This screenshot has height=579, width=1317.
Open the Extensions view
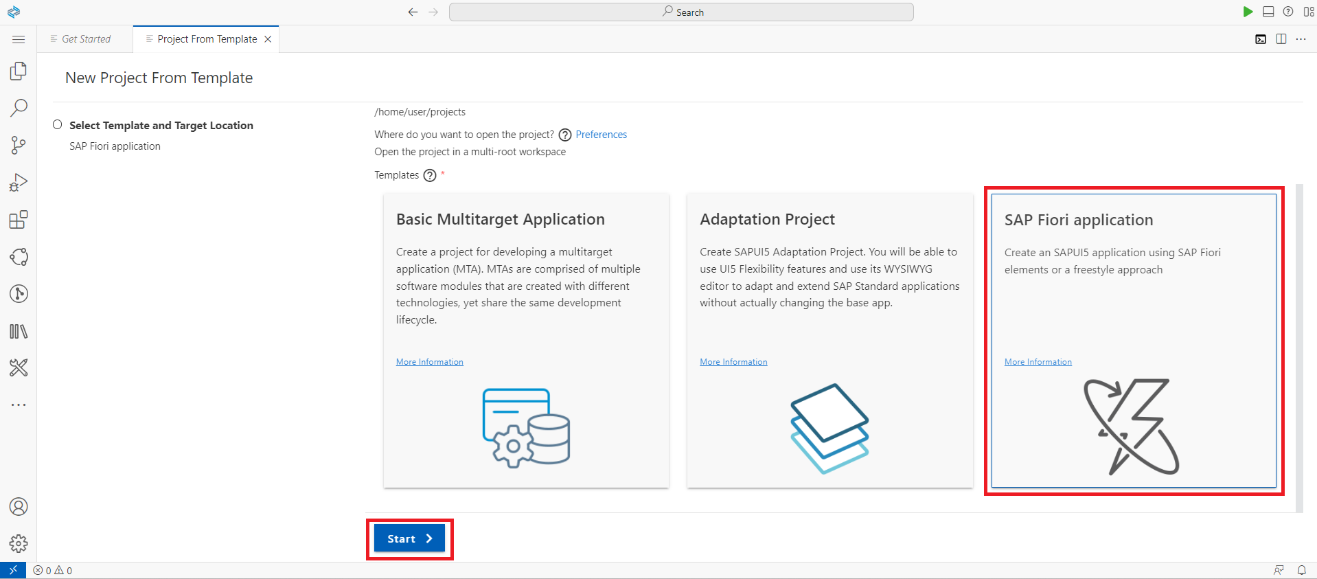(19, 220)
